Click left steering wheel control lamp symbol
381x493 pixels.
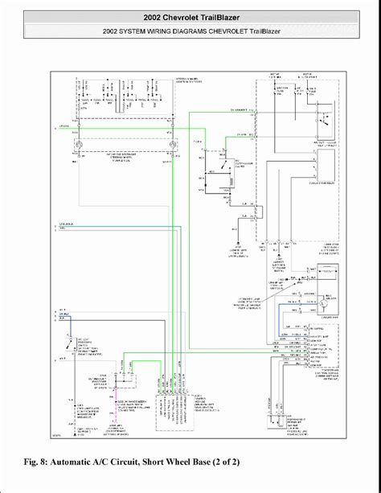79,146
